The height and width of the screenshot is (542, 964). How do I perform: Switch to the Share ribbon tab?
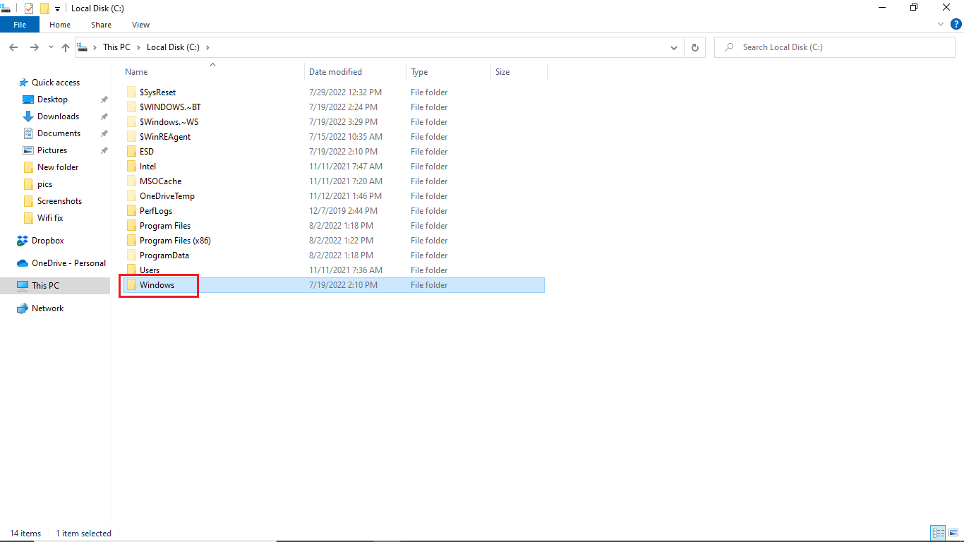(101, 25)
